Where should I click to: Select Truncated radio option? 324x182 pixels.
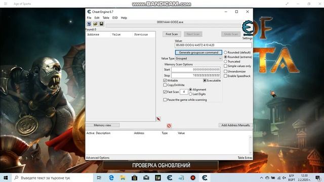pos(226,62)
